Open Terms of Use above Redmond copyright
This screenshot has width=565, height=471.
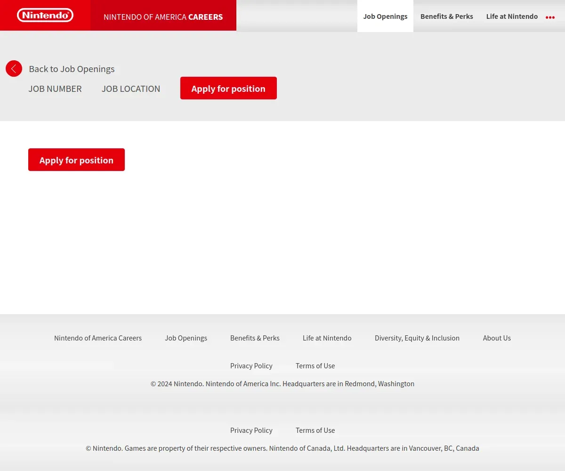[x=315, y=365]
